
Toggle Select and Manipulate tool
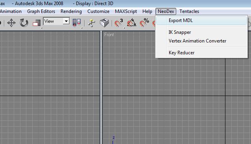pos(92,23)
